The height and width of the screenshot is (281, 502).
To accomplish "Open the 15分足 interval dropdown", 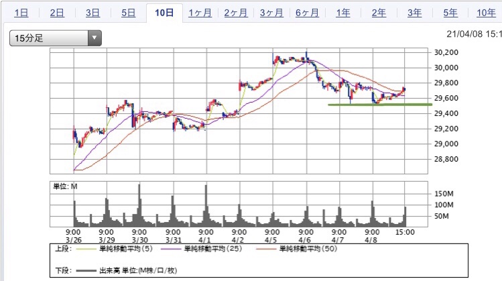I will click(x=55, y=39).
